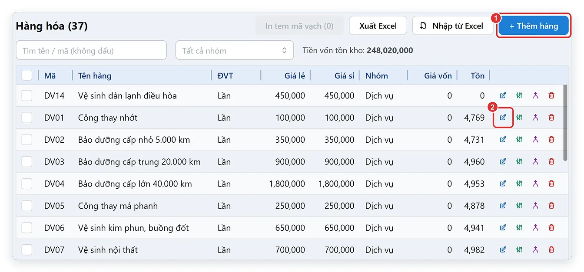Edit Công thay má phanh with pencil icon

point(503,206)
